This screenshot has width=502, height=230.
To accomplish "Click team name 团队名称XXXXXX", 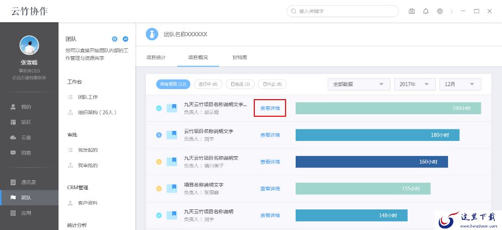I will pyautogui.click(x=185, y=34).
